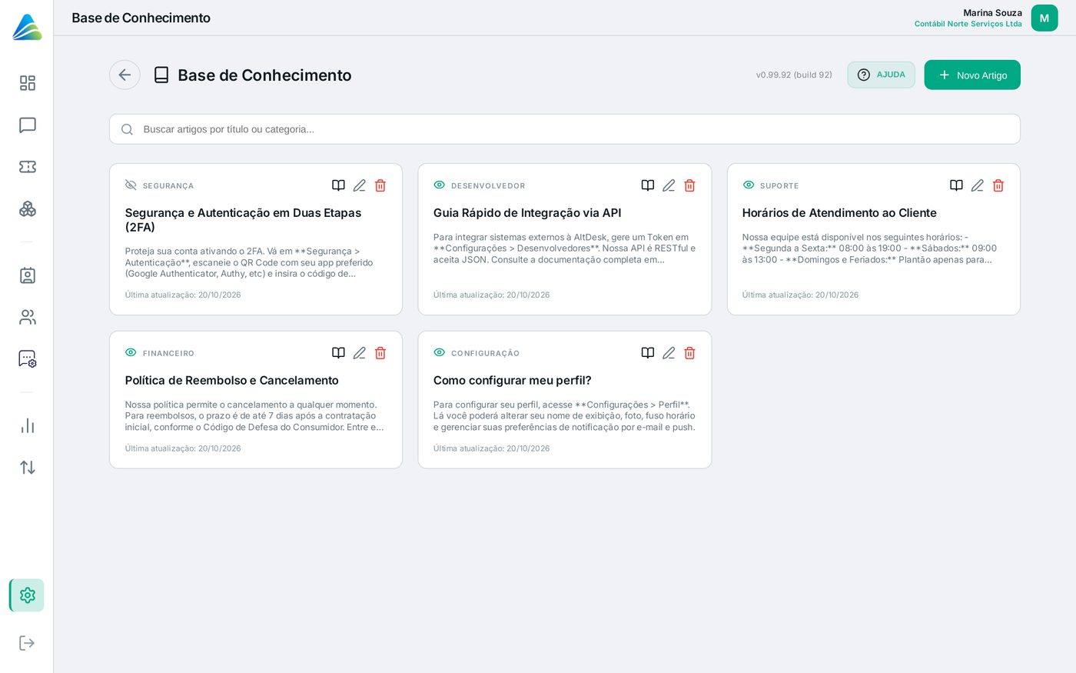Viewport: 1076px width, 673px height.
Task: Click the AJUDA help button
Action: coord(881,75)
